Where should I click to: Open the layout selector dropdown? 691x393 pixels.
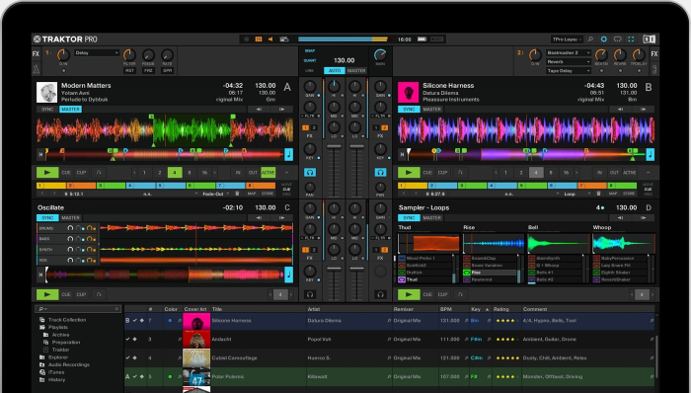point(568,39)
